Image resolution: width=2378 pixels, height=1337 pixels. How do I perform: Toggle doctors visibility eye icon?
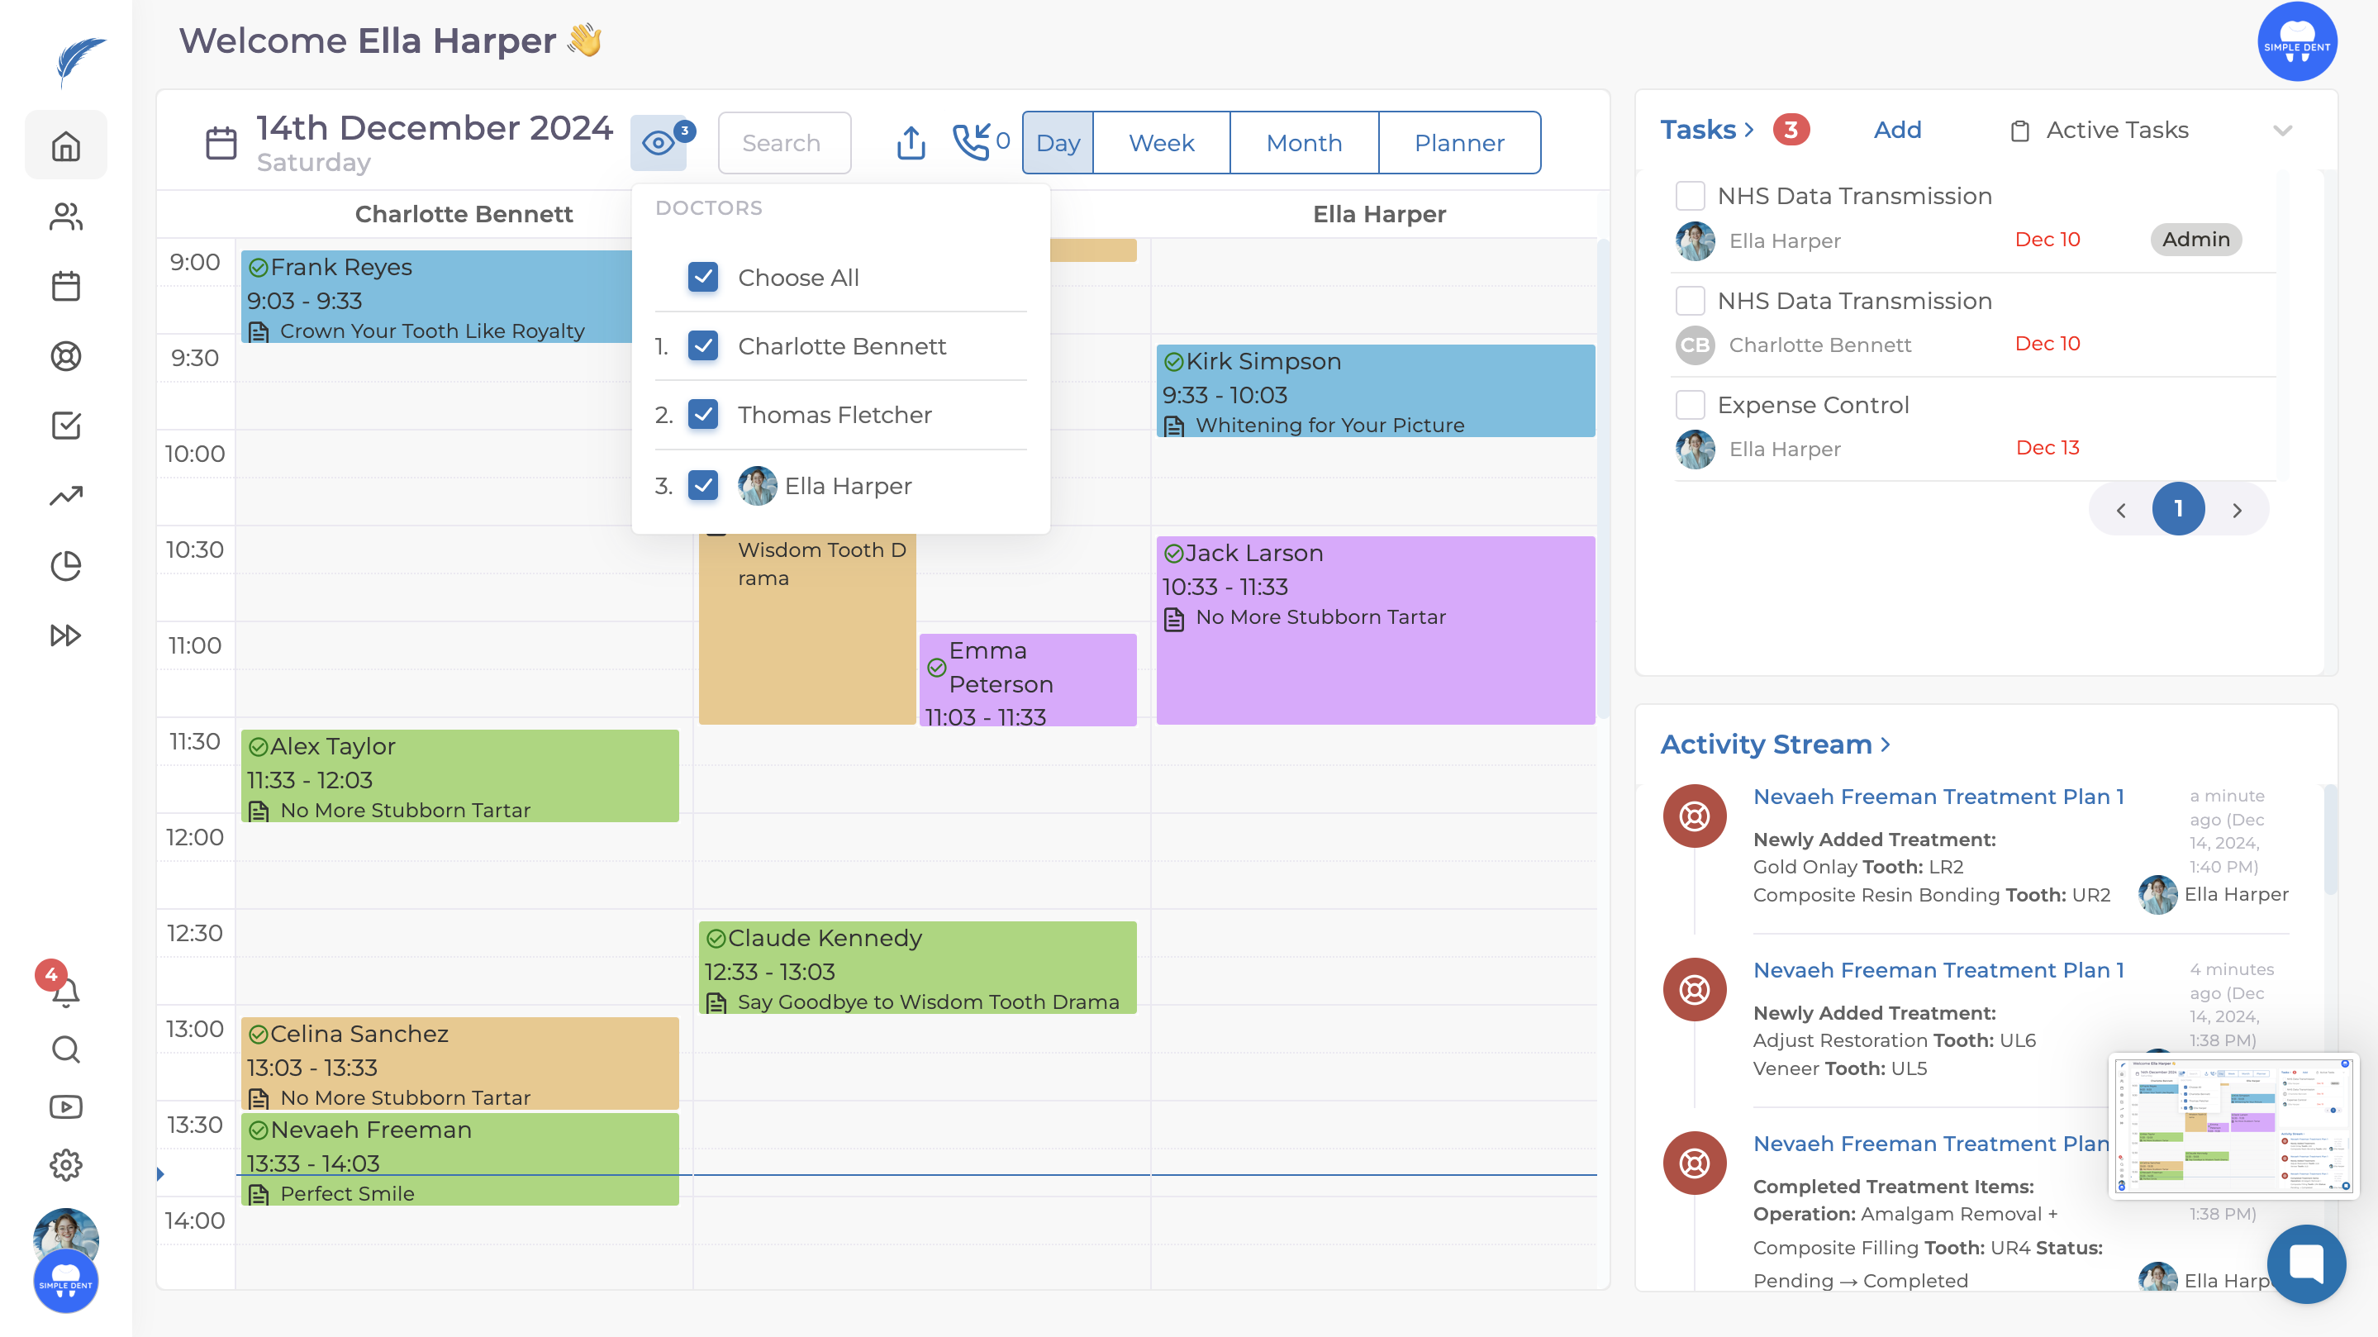point(659,143)
